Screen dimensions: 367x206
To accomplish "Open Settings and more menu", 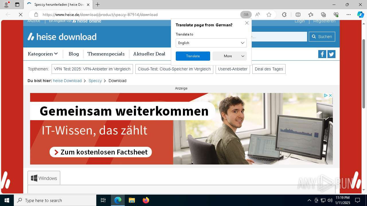I will tap(349, 15).
